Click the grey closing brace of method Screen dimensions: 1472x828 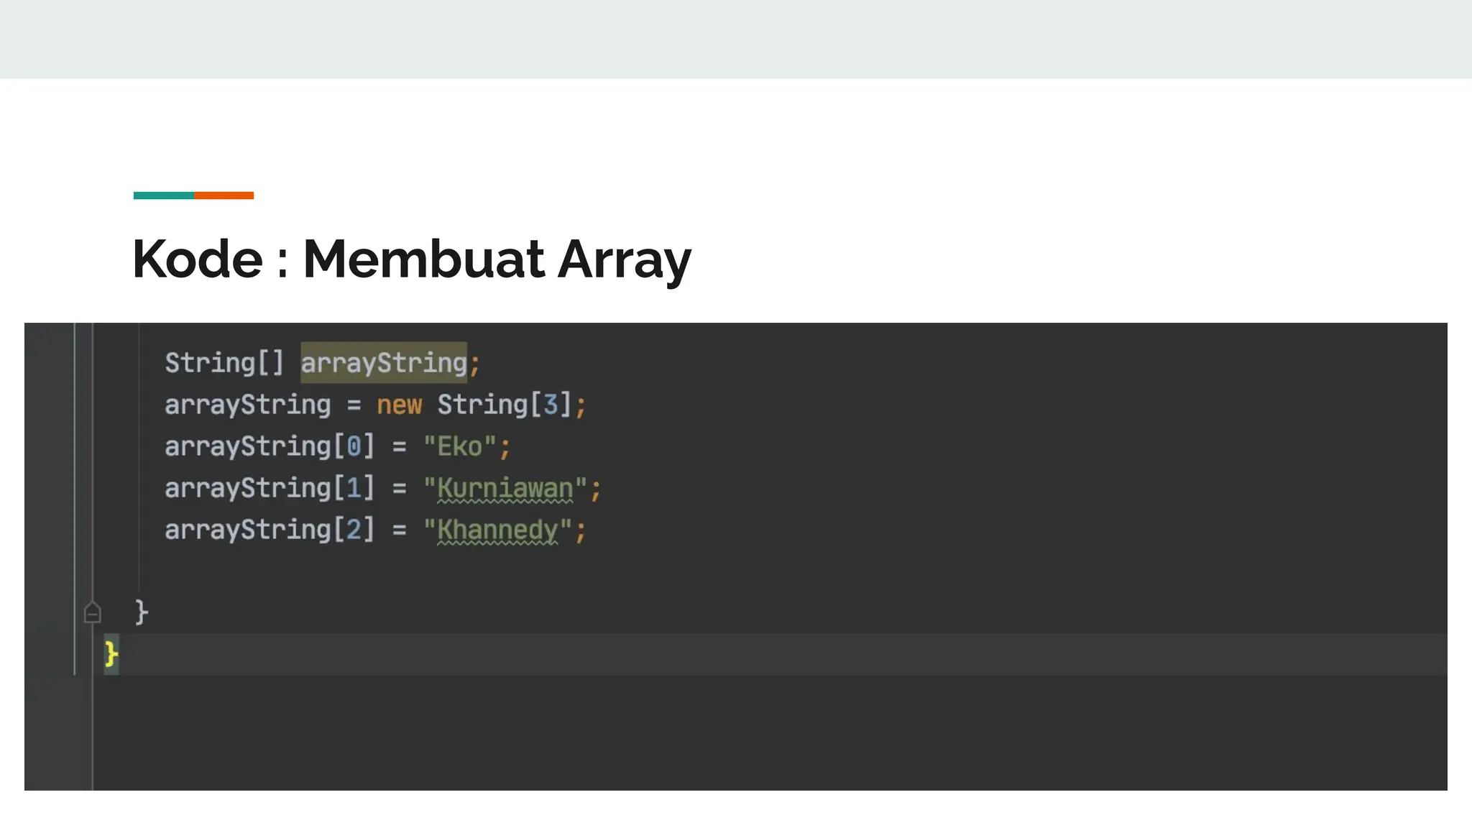[x=142, y=612]
